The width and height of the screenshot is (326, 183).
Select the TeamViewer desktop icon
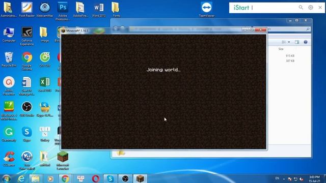tap(206, 9)
